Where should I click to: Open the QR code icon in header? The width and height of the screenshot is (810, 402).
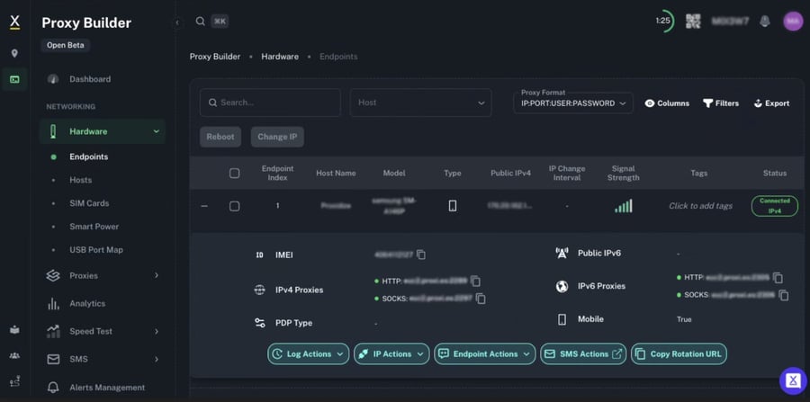[x=693, y=22]
